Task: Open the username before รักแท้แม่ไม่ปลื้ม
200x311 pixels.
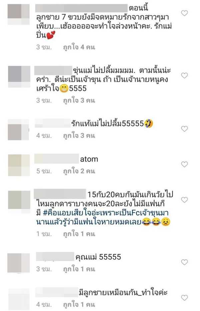Action: tap(53, 123)
